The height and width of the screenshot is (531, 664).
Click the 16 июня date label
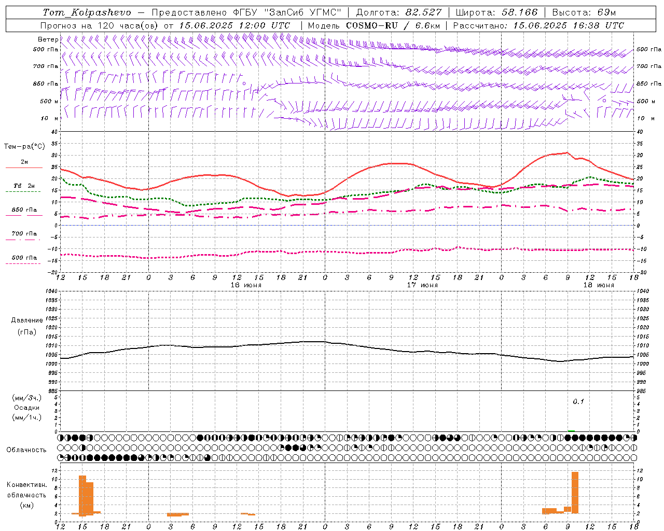pos(246,285)
